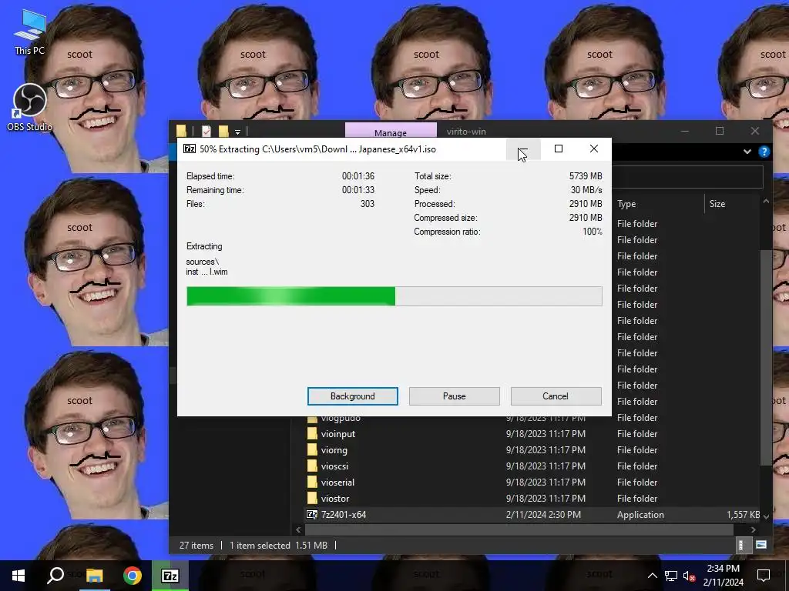This screenshot has height=591, width=789.
Task: Click the 7z2401-x64 file icon
Action: click(x=312, y=515)
